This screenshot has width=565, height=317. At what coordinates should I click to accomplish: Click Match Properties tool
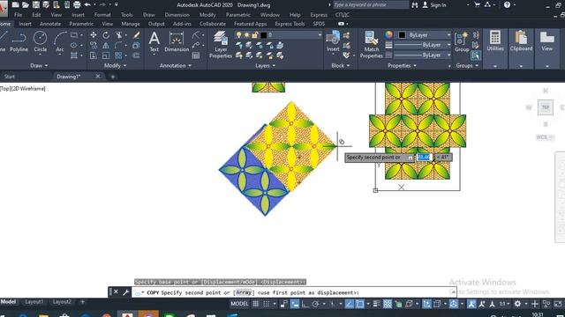[371, 45]
